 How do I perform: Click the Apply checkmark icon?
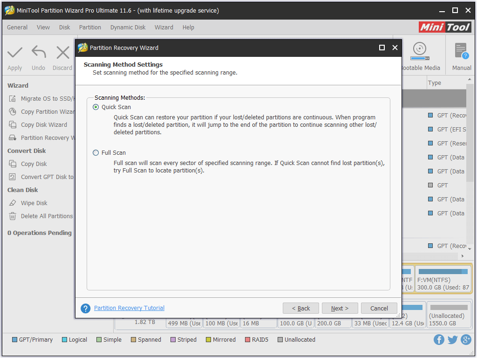14,52
